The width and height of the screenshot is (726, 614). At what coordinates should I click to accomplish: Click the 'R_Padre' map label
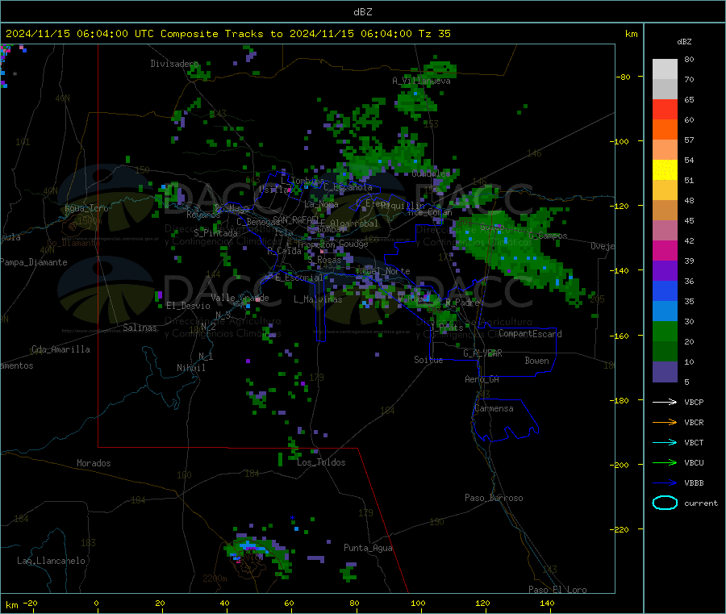(462, 303)
